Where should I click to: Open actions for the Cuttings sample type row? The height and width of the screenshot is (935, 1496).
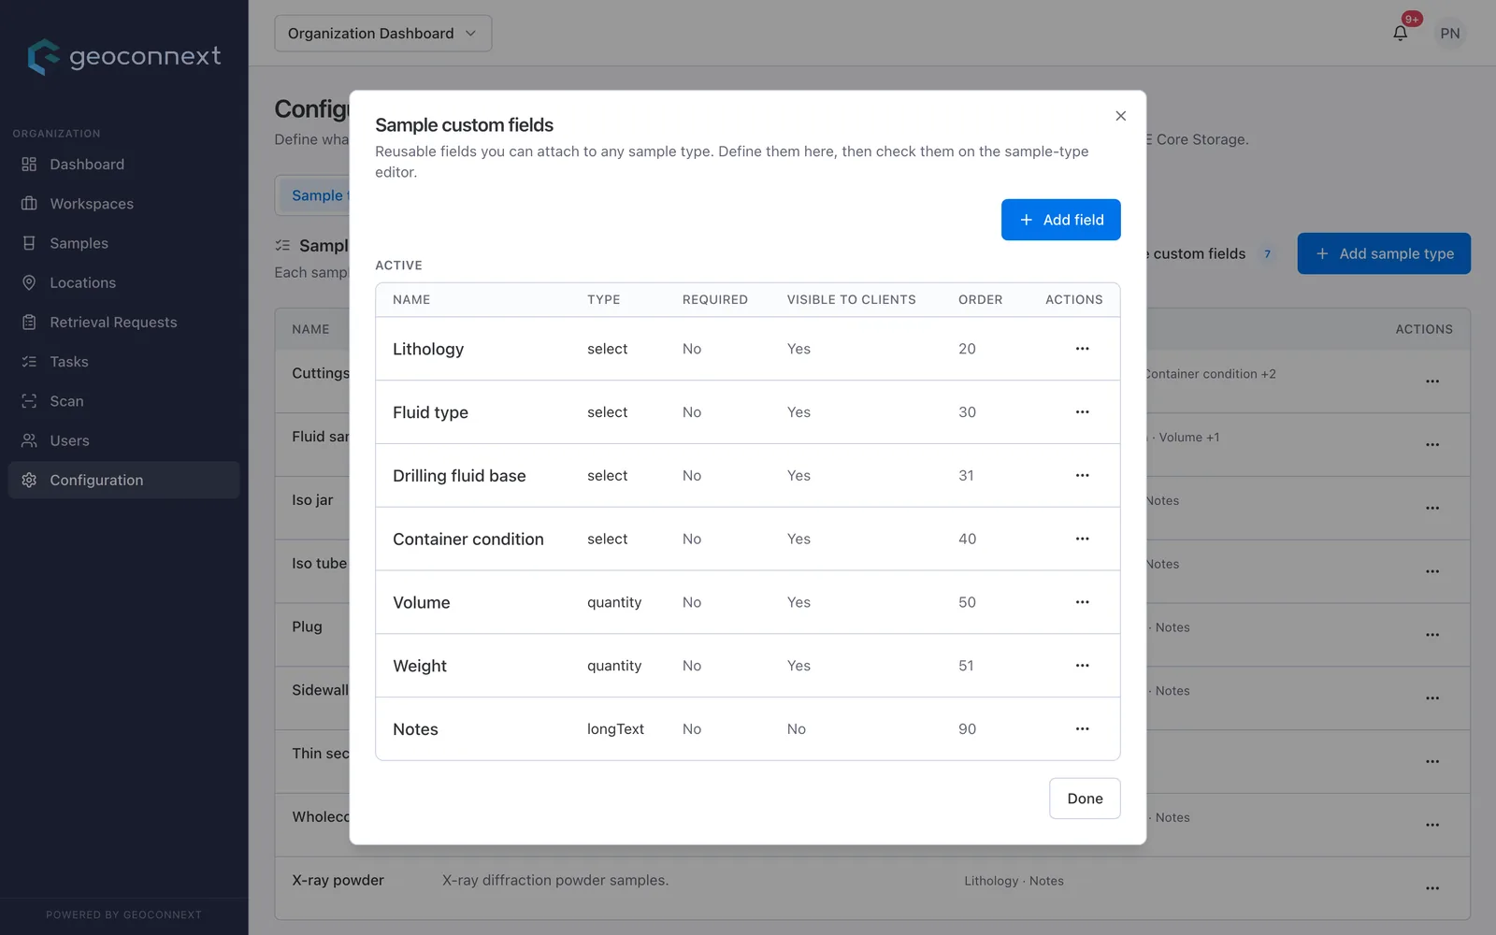1432,381
